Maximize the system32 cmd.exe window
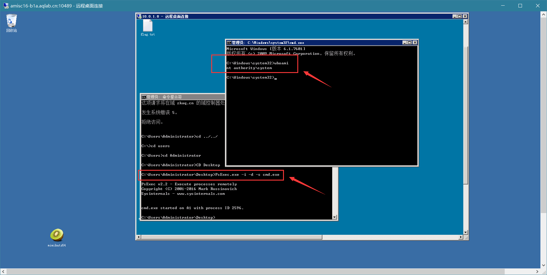The height and width of the screenshot is (275, 547). click(410, 43)
